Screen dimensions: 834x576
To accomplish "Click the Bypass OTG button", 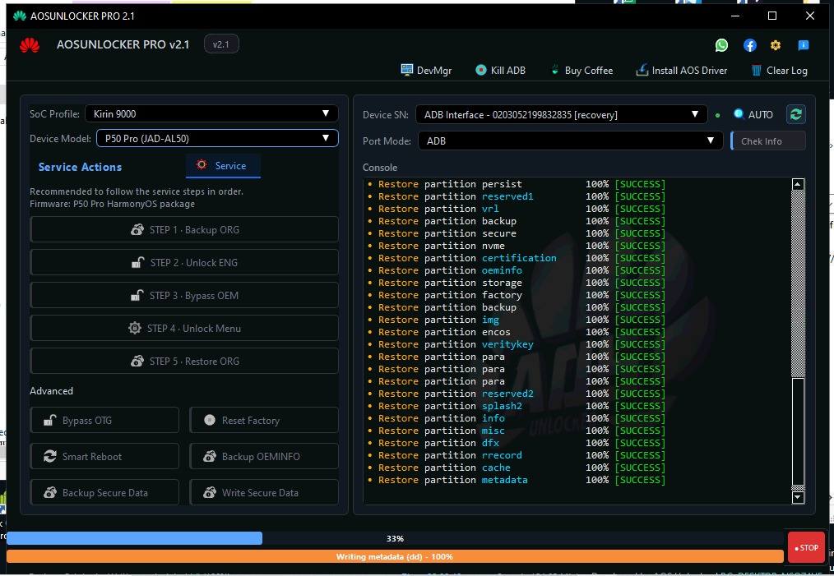I will point(104,421).
